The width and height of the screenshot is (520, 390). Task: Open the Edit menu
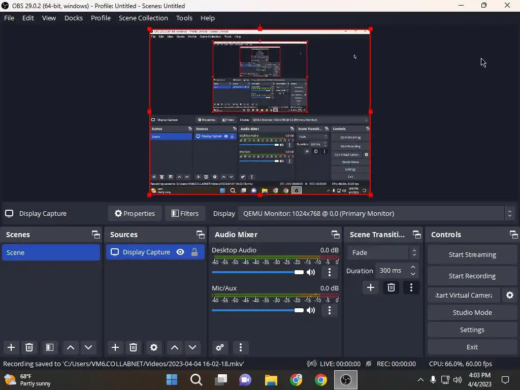tap(28, 18)
